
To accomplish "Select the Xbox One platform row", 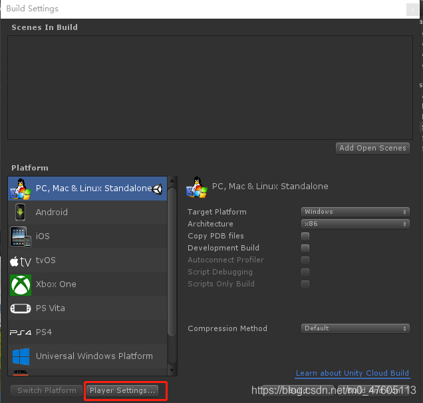I will pyautogui.click(x=87, y=284).
